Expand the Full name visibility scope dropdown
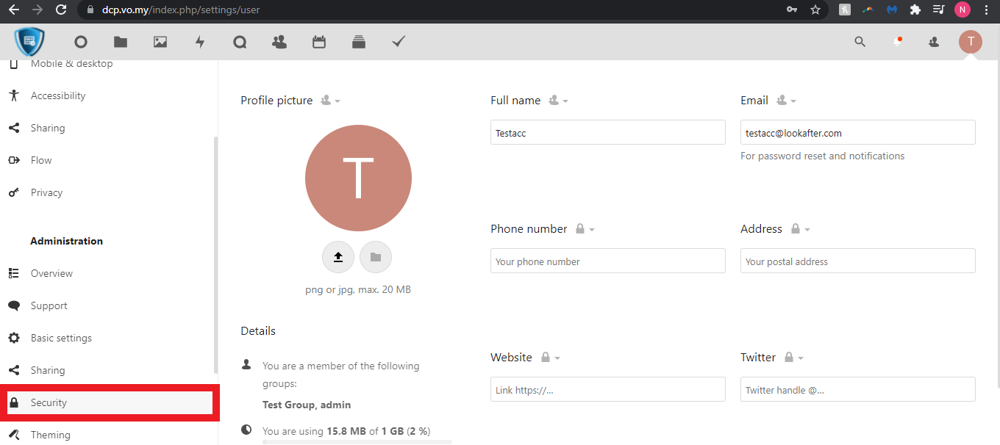The height and width of the screenshot is (445, 1000). (x=558, y=101)
